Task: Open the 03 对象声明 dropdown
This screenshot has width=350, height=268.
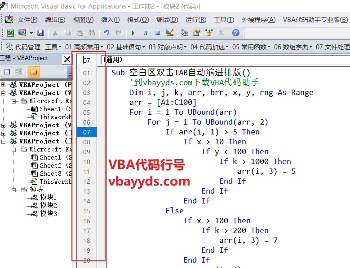Action: click(x=168, y=47)
